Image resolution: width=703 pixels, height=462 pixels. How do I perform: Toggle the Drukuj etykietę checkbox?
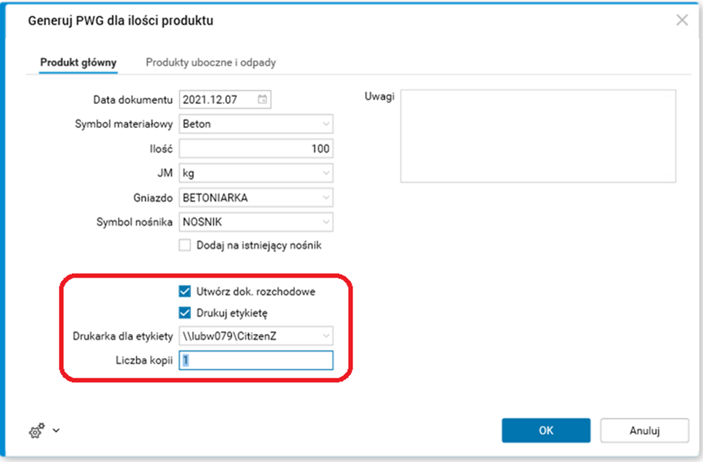(x=185, y=313)
